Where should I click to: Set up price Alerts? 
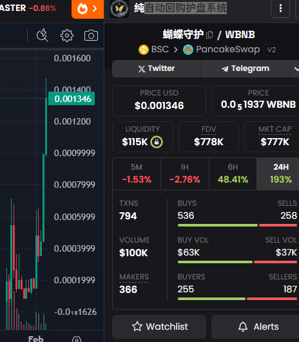255,327
